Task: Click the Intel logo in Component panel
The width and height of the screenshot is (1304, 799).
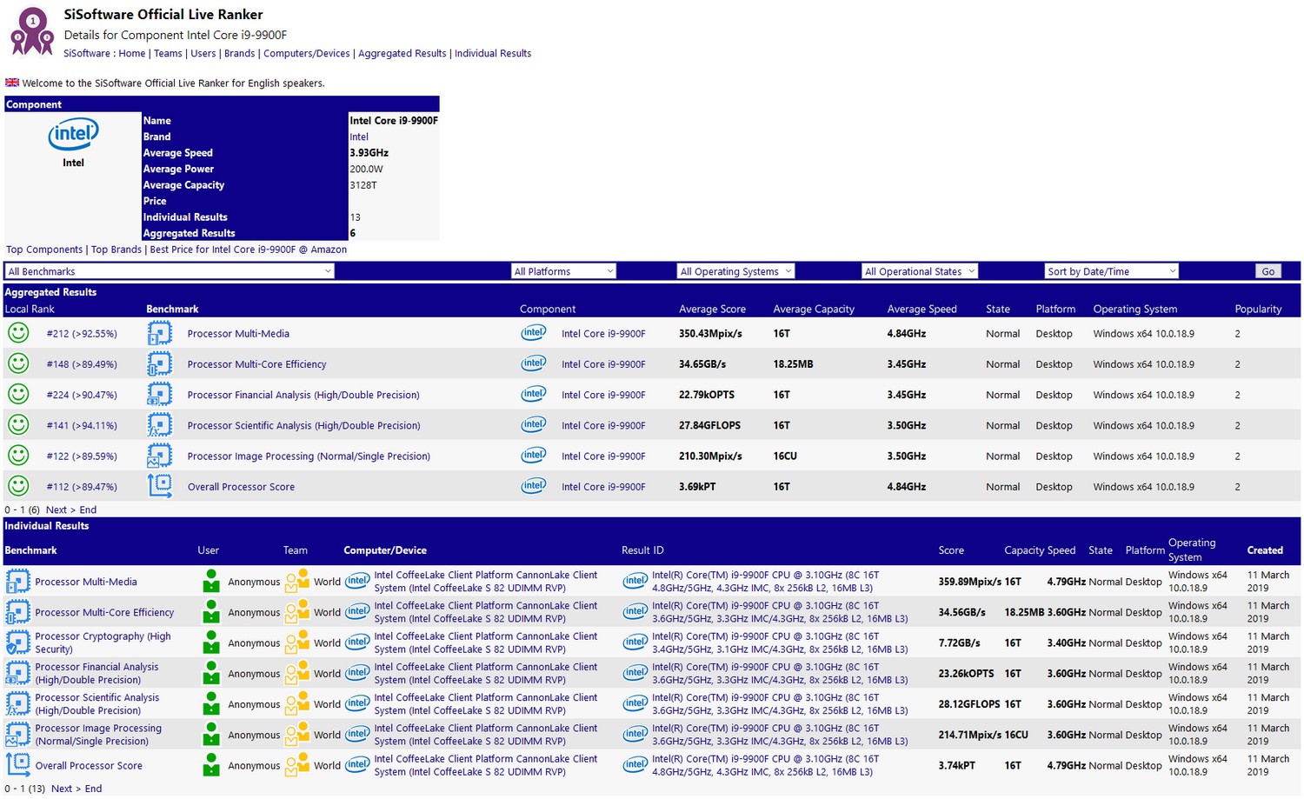Action: (x=73, y=135)
